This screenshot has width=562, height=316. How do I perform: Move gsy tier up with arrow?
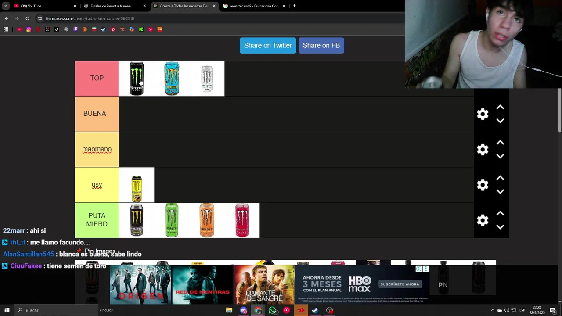click(500, 178)
